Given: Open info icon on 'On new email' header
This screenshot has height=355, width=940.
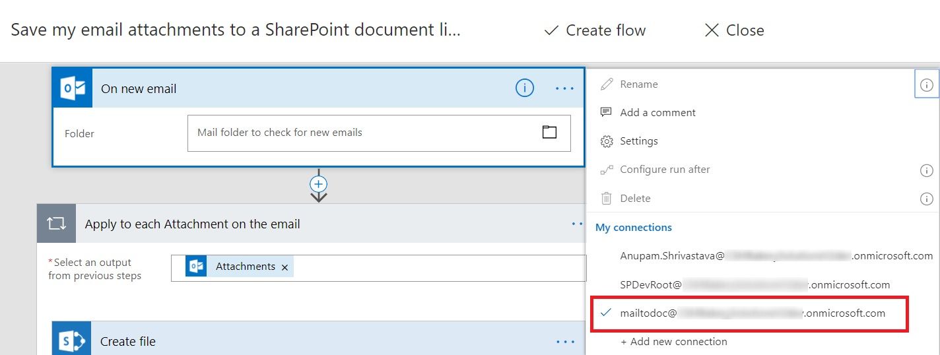Looking at the screenshot, I should [x=525, y=88].
